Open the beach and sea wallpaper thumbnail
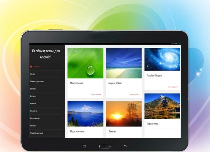The image size is (210, 152). click(124, 63)
